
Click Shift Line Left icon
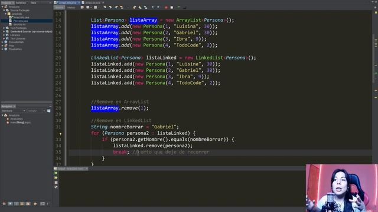pyautogui.click(x=152, y=8)
